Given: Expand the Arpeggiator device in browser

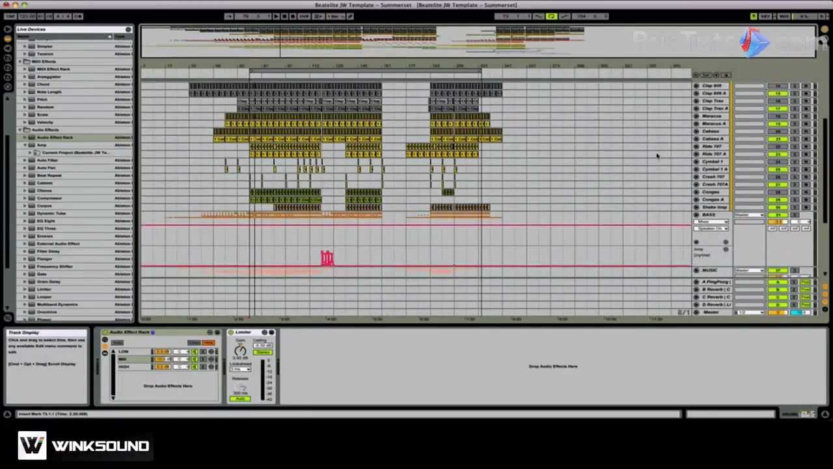Looking at the screenshot, I should click(x=25, y=77).
